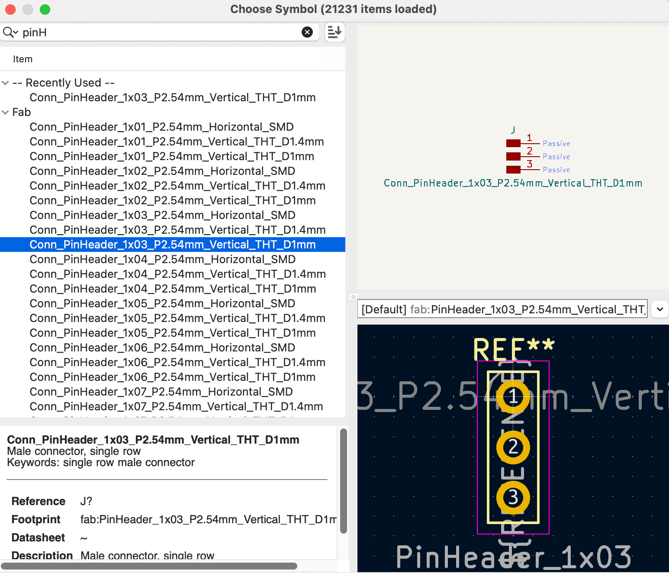The width and height of the screenshot is (669, 573).
Task: Select Conn_PinHeader_1x03_P2.54mm_Vertical_THT_D1.4mm
Action: [x=178, y=230]
